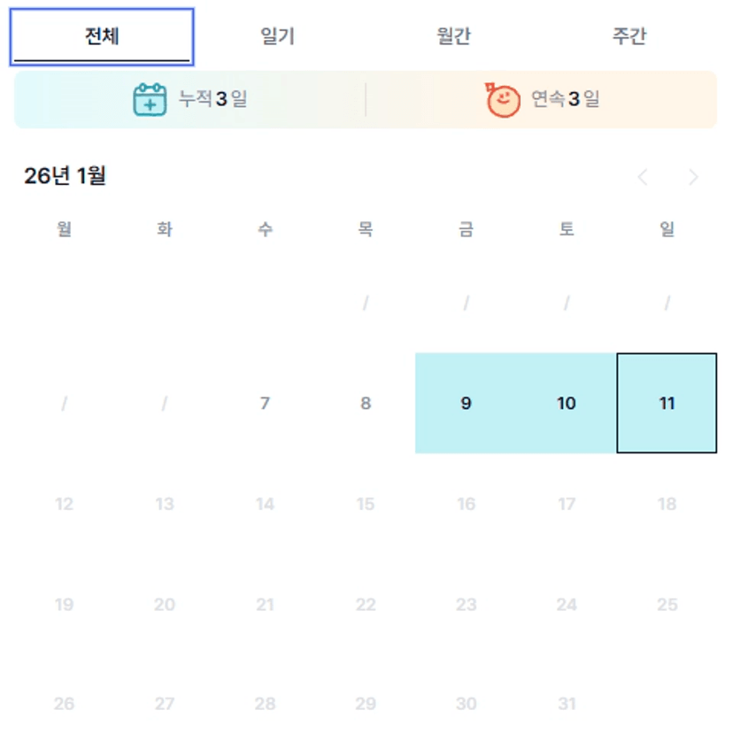Click the 연속 3일 streak label

pos(566,99)
